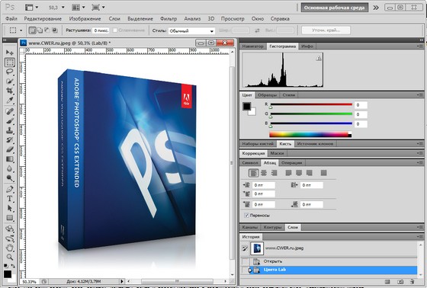427x288 pixels.
Task: Select the Horizontal Type tool
Action: point(10,199)
